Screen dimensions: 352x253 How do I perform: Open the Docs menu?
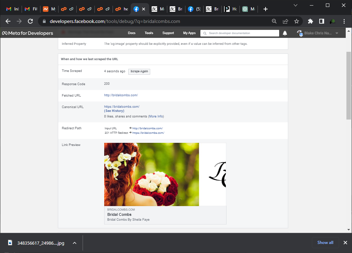(131, 33)
